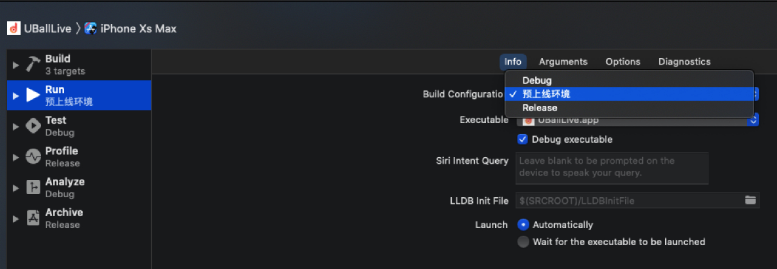Viewport: 777px width, 269px height.
Task: Click the UBallLive scheme name
Action: 48,29
